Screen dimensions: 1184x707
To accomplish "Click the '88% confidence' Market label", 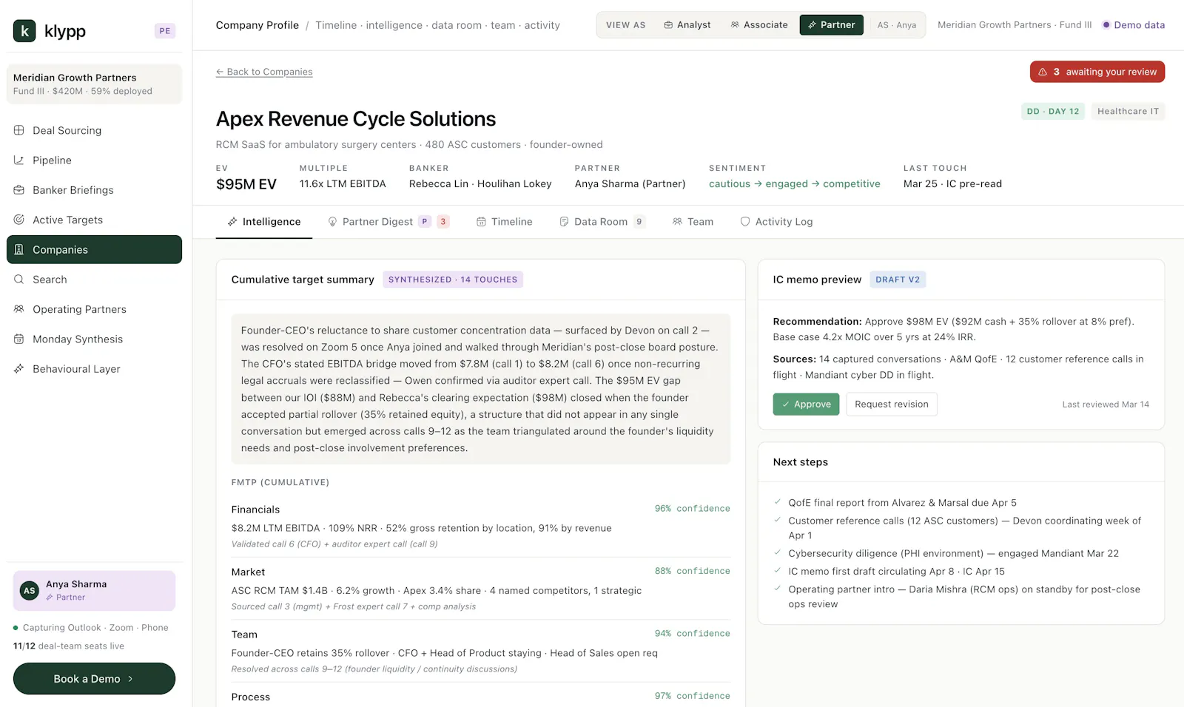I will point(692,571).
